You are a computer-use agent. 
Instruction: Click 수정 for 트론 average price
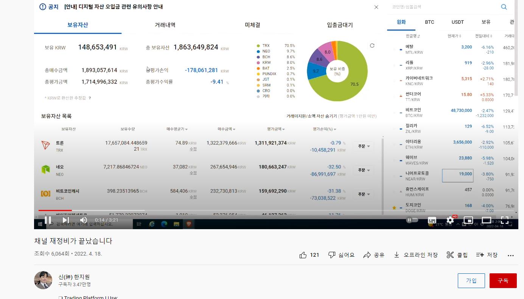[193, 149]
